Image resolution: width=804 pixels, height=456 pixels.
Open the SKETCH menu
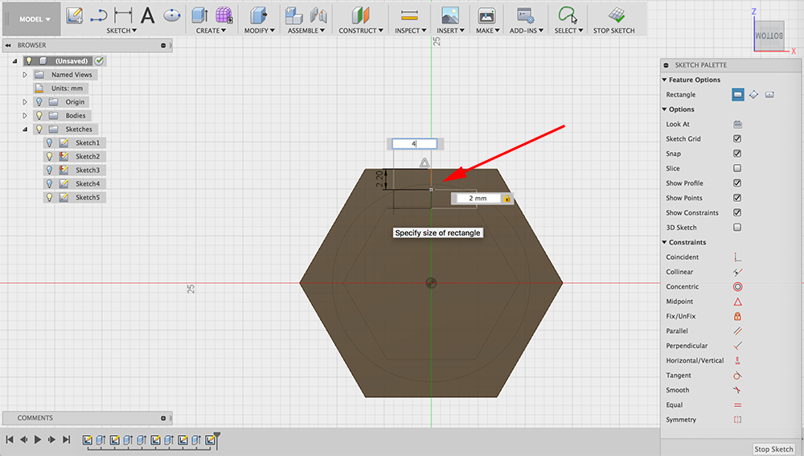[x=121, y=31]
